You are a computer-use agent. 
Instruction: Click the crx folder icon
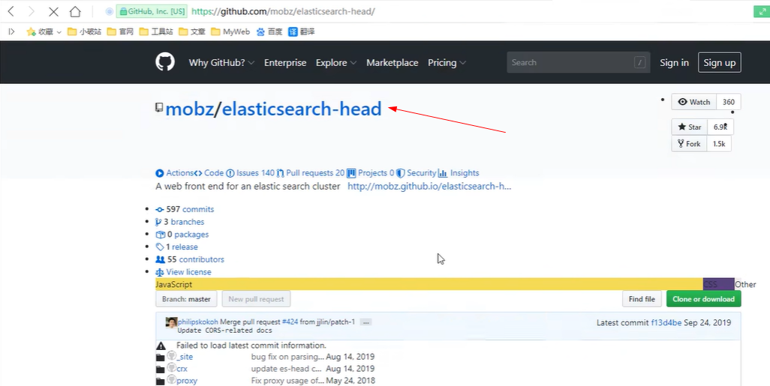[x=160, y=369]
